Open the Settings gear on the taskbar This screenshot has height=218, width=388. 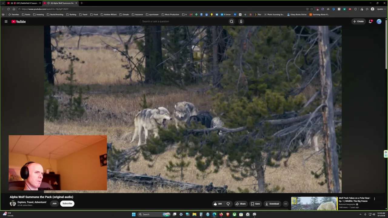coord(181,214)
